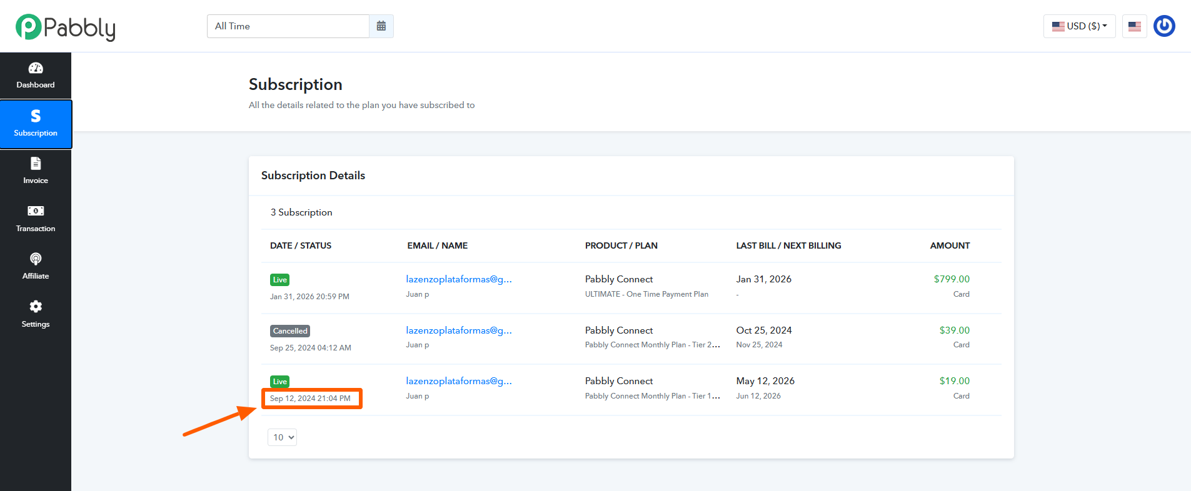Go to the Transaction money icon
Viewport: 1191px width, 491px height.
pyautogui.click(x=36, y=211)
